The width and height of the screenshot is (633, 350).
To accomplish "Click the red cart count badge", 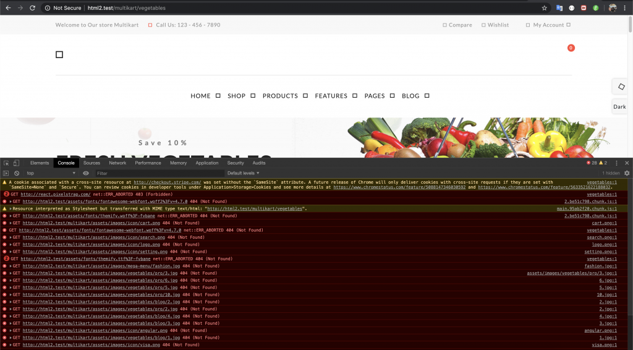I will (x=571, y=48).
